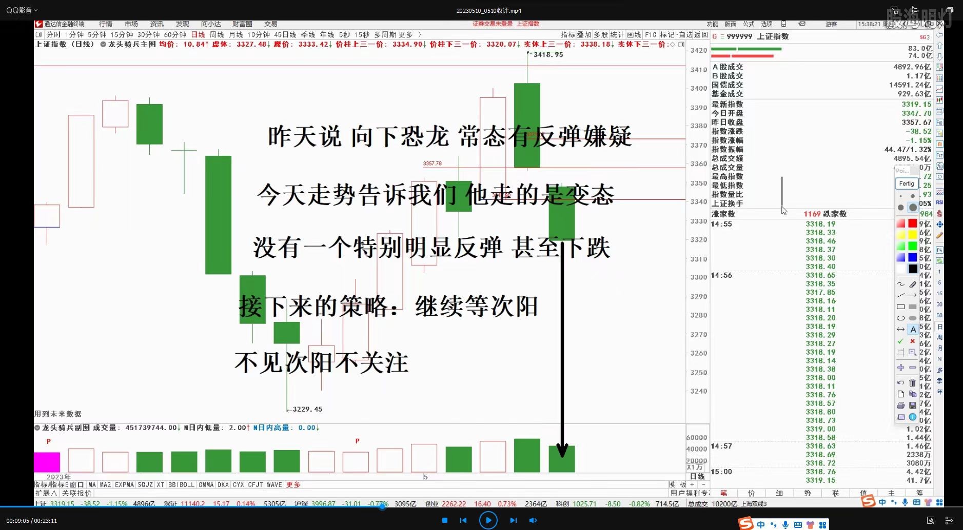Select the MA indicator tab
Image resolution: width=963 pixels, height=530 pixels.
(x=92, y=484)
